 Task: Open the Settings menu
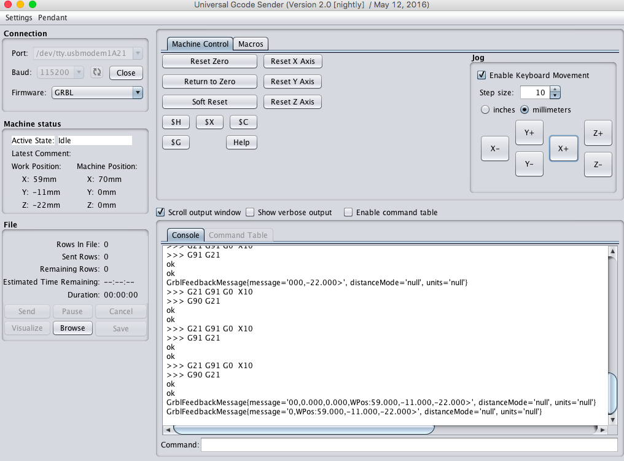(18, 18)
